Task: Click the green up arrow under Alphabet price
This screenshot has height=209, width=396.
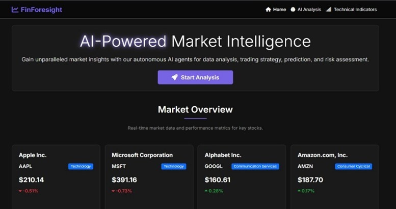Action: [x=206, y=191]
